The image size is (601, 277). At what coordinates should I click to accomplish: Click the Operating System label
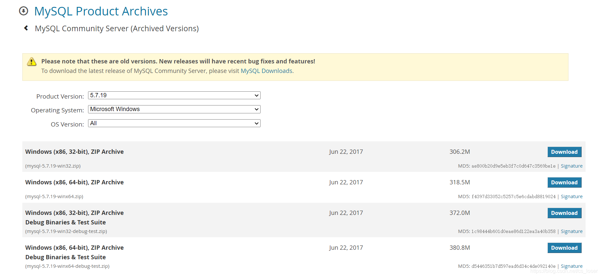coord(58,110)
